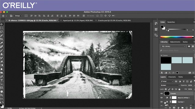
Task: Open the Adjustments panel tab
Action: [175, 42]
